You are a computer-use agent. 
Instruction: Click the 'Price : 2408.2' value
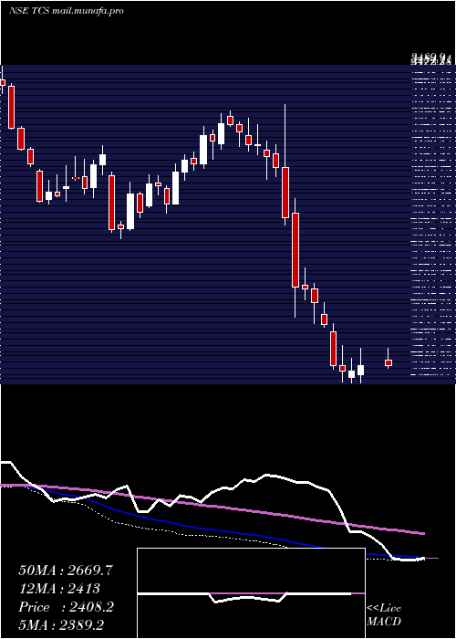point(66,607)
